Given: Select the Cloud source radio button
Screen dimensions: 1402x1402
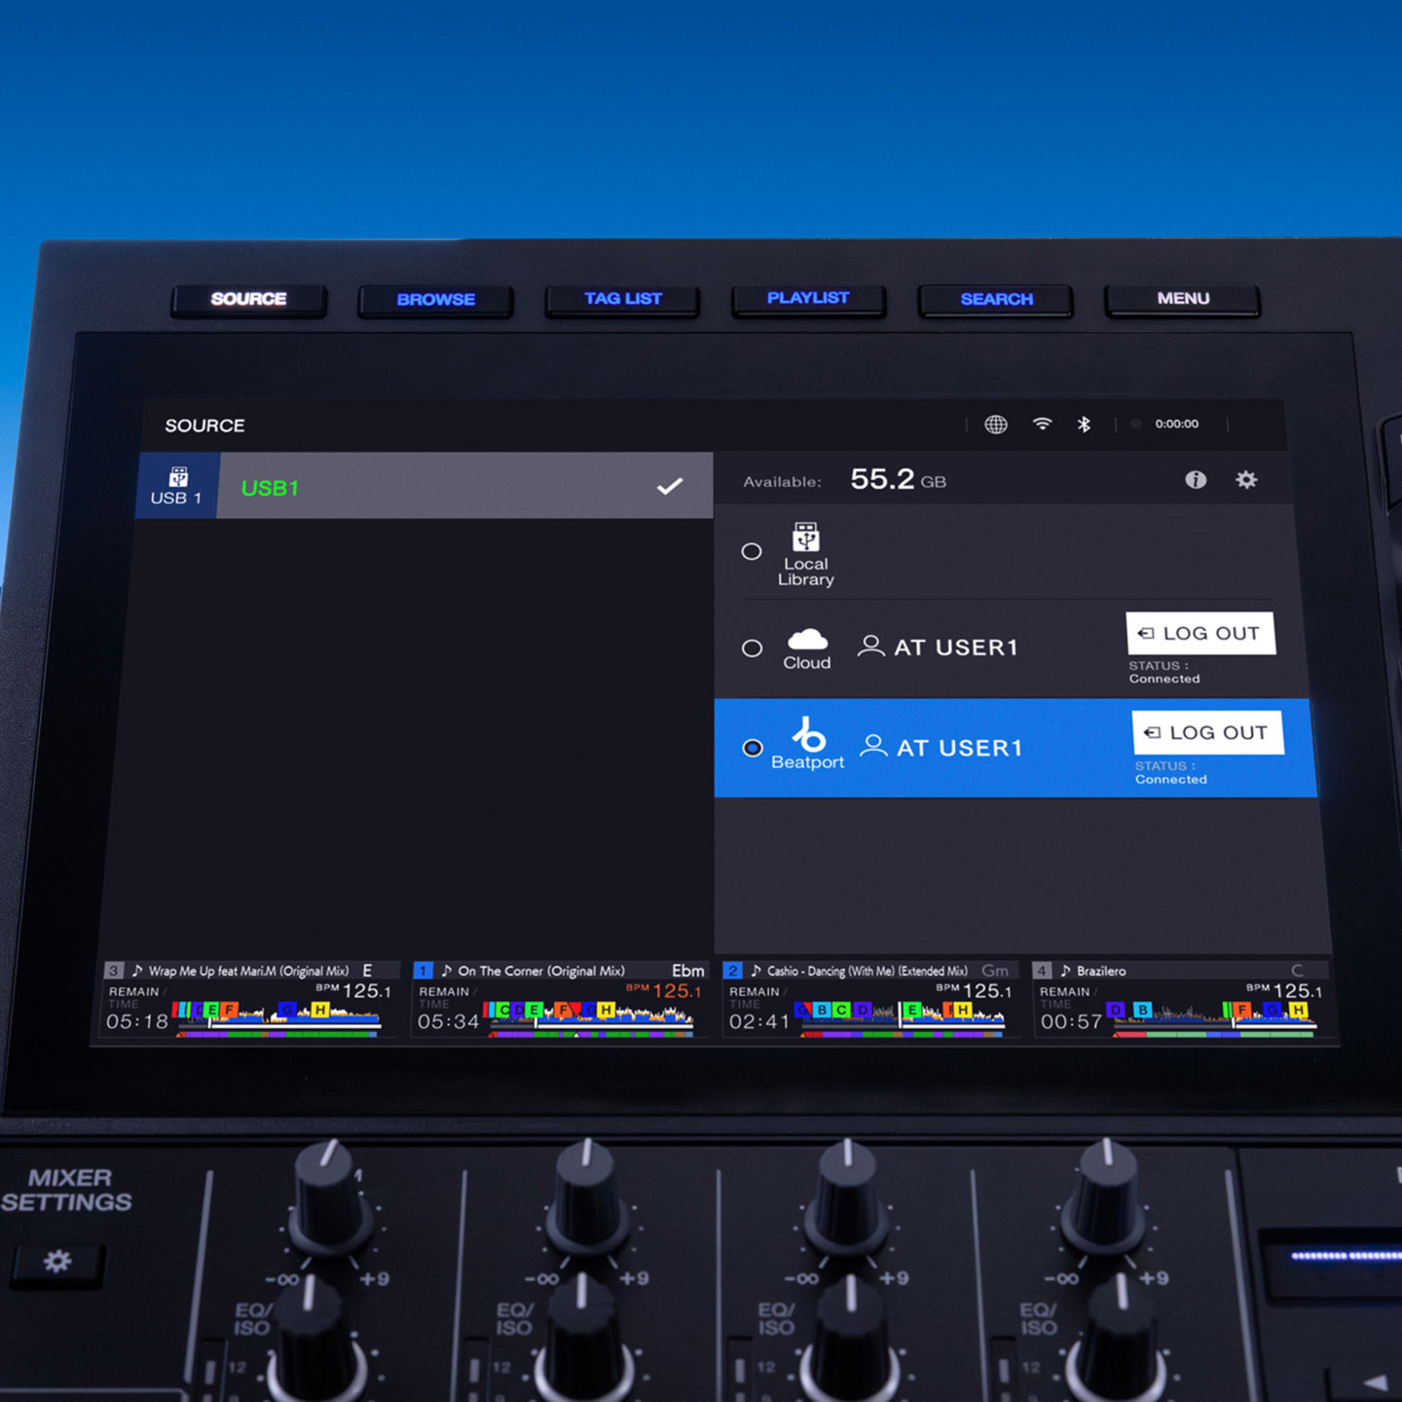Looking at the screenshot, I should pyautogui.click(x=752, y=648).
